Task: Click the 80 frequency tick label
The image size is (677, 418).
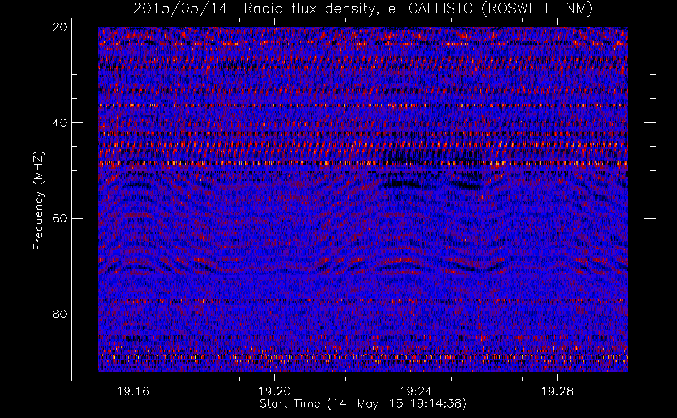Action: click(x=60, y=314)
